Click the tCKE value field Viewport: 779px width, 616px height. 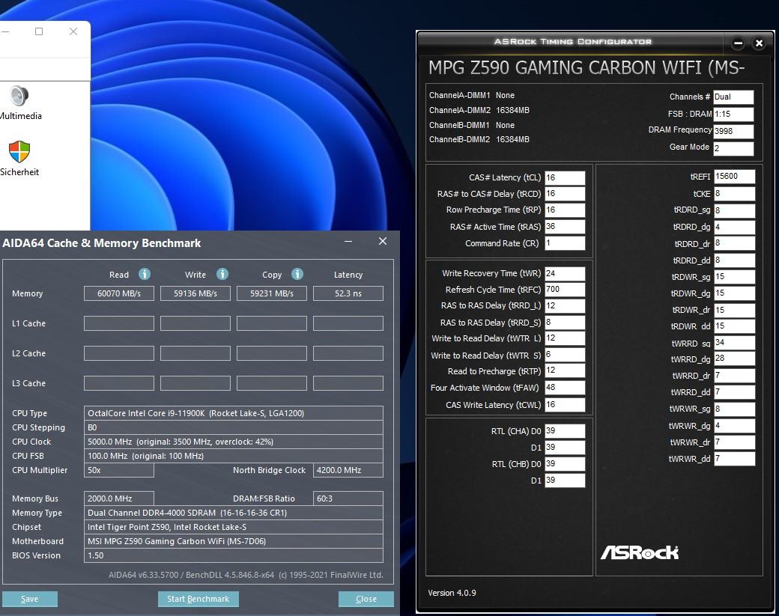pos(735,194)
